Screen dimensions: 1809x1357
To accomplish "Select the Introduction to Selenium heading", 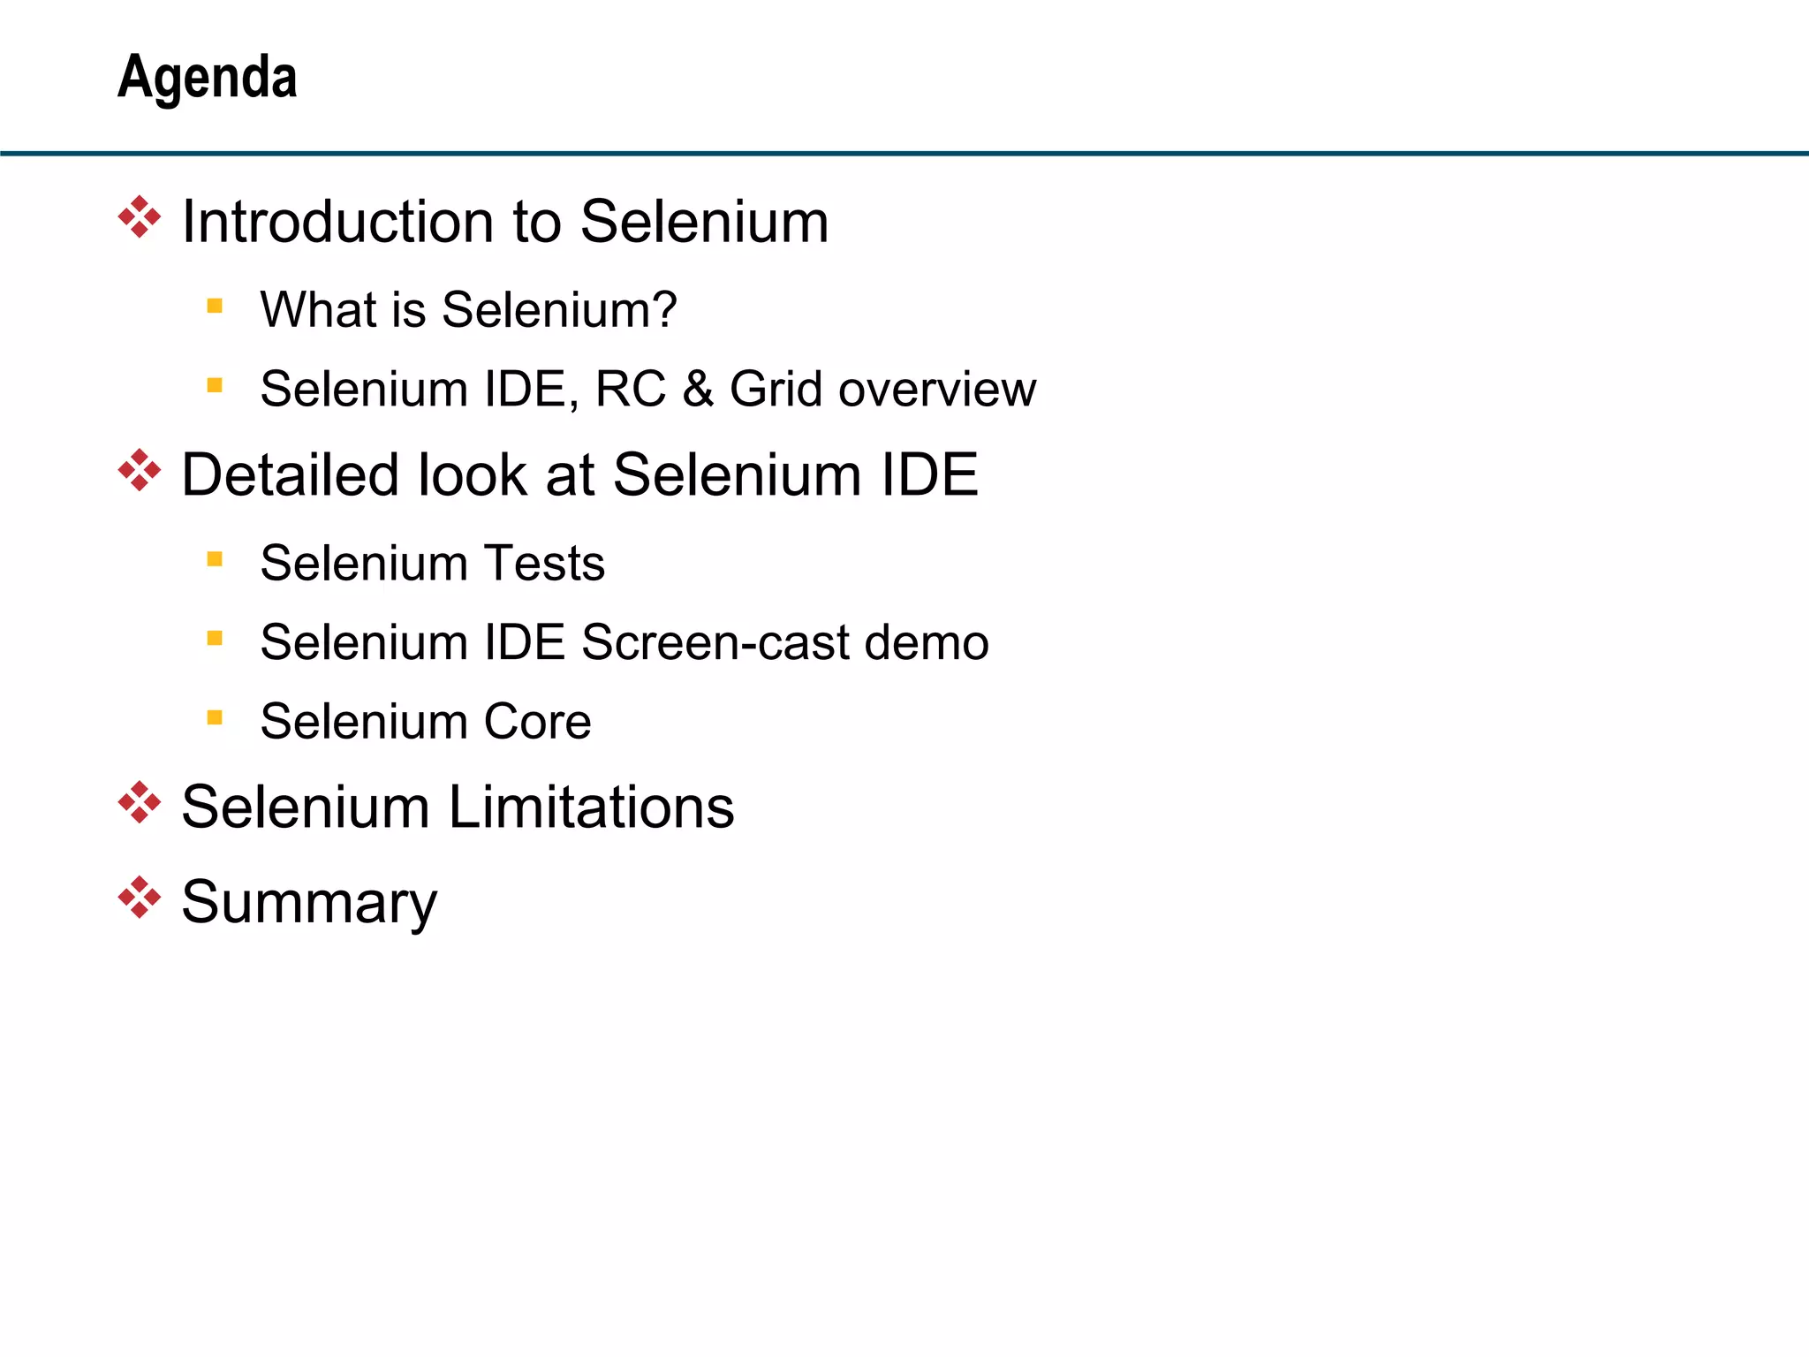I will click(x=505, y=221).
